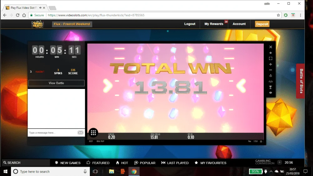Open My Rewards in the top menu
313x176 pixels.
(x=214, y=24)
